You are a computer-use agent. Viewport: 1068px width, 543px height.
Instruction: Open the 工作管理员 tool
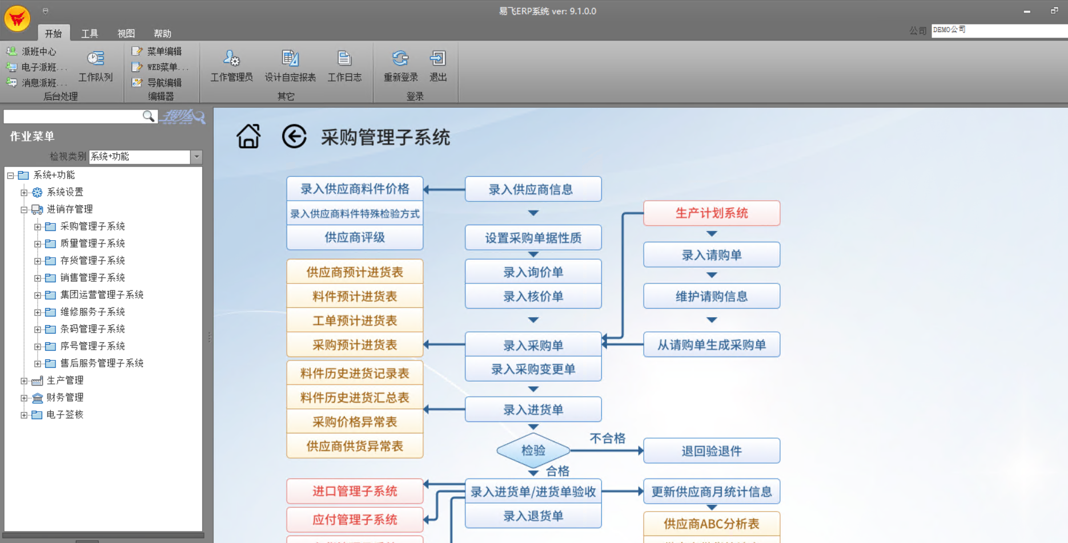click(231, 66)
